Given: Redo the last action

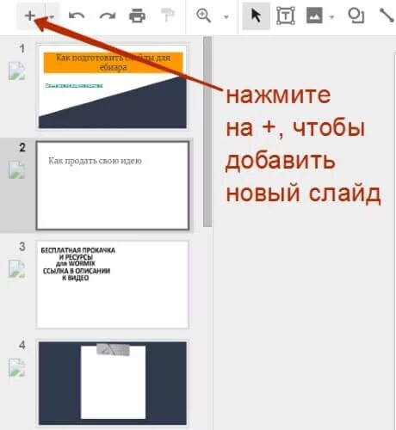Looking at the screenshot, I should coord(108,15).
